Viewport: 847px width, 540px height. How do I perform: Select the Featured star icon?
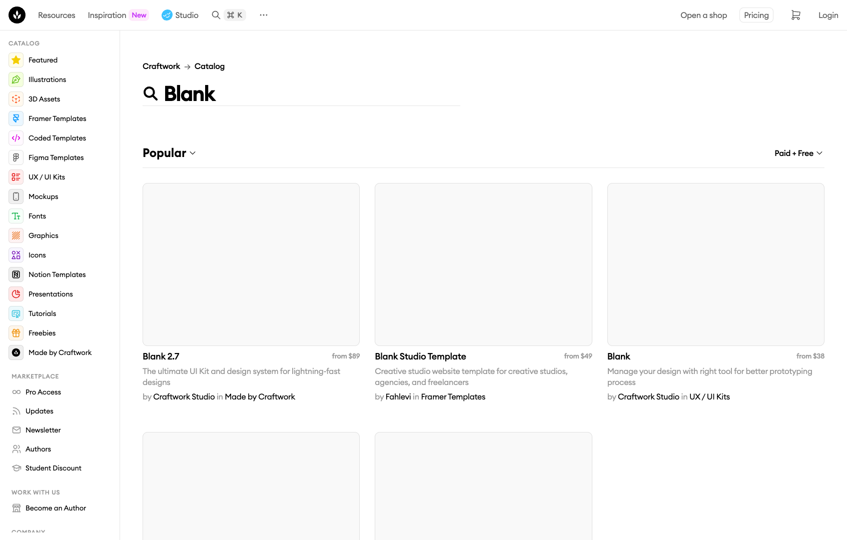(16, 60)
